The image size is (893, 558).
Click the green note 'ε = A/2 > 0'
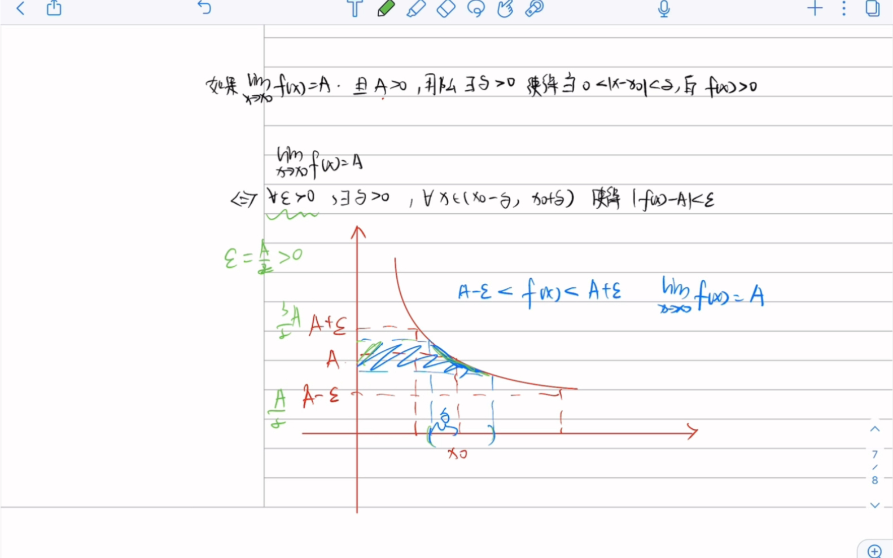pos(264,257)
